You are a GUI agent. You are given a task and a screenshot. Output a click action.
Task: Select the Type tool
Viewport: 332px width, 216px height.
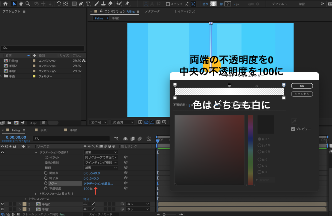tap(88, 4)
